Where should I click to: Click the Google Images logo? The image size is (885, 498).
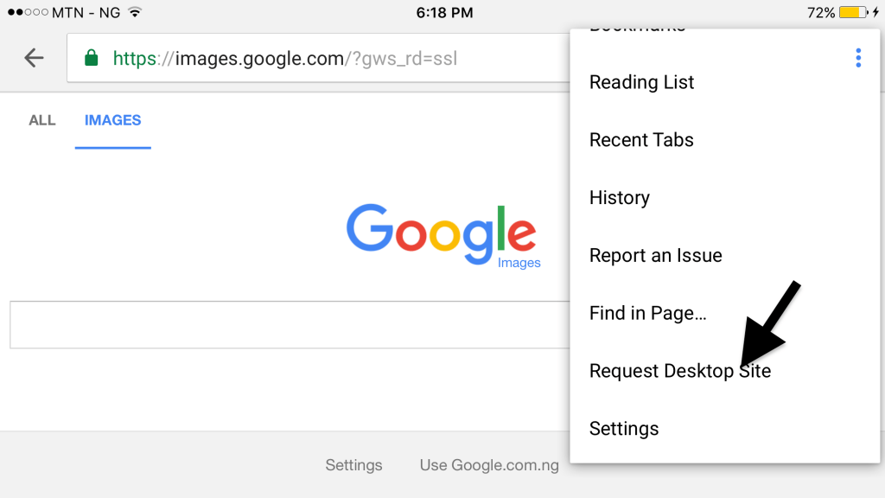(x=443, y=235)
